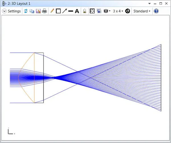Screen dimensions: 171x143
Task: Click the Settings label
Action: coord(14,11)
